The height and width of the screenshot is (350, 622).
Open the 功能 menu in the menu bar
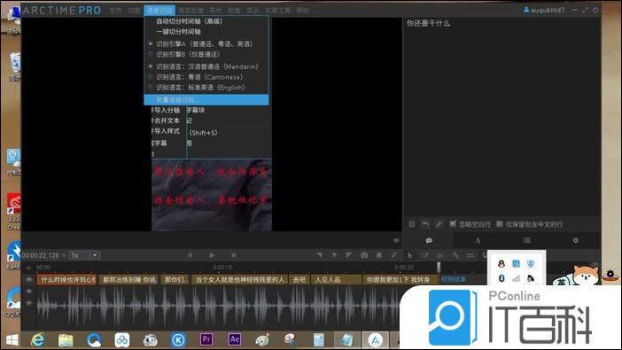[134, 11]
